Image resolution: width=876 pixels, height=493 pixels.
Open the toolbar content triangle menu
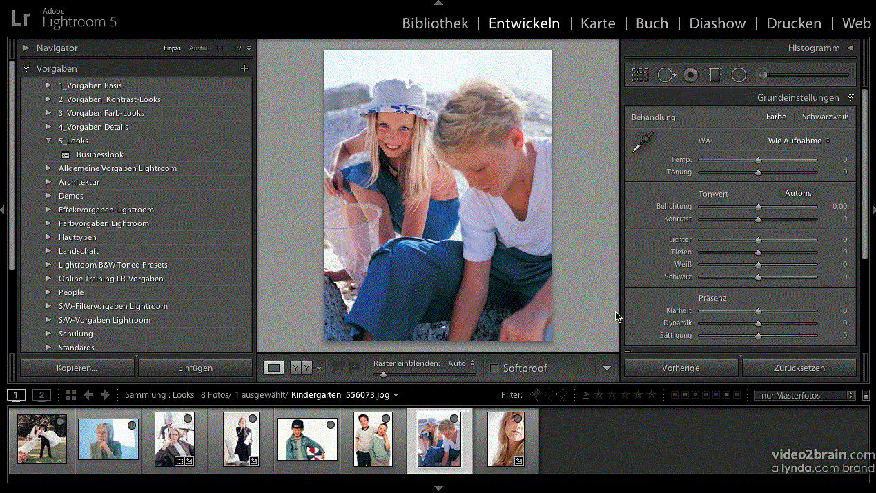[607, 368]
